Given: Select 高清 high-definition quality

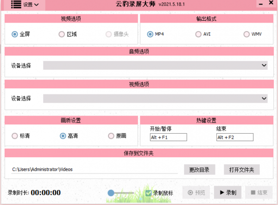Looking at the screenshot, I should click(x=63, y=136).
